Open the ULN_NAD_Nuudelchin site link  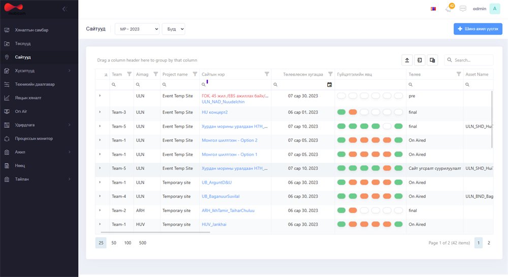coord(223,101)
